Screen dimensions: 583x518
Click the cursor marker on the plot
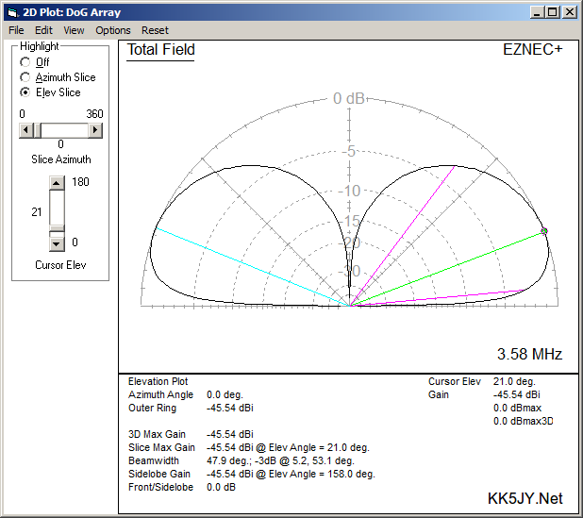pyautogui.click(x=544, y=231)
